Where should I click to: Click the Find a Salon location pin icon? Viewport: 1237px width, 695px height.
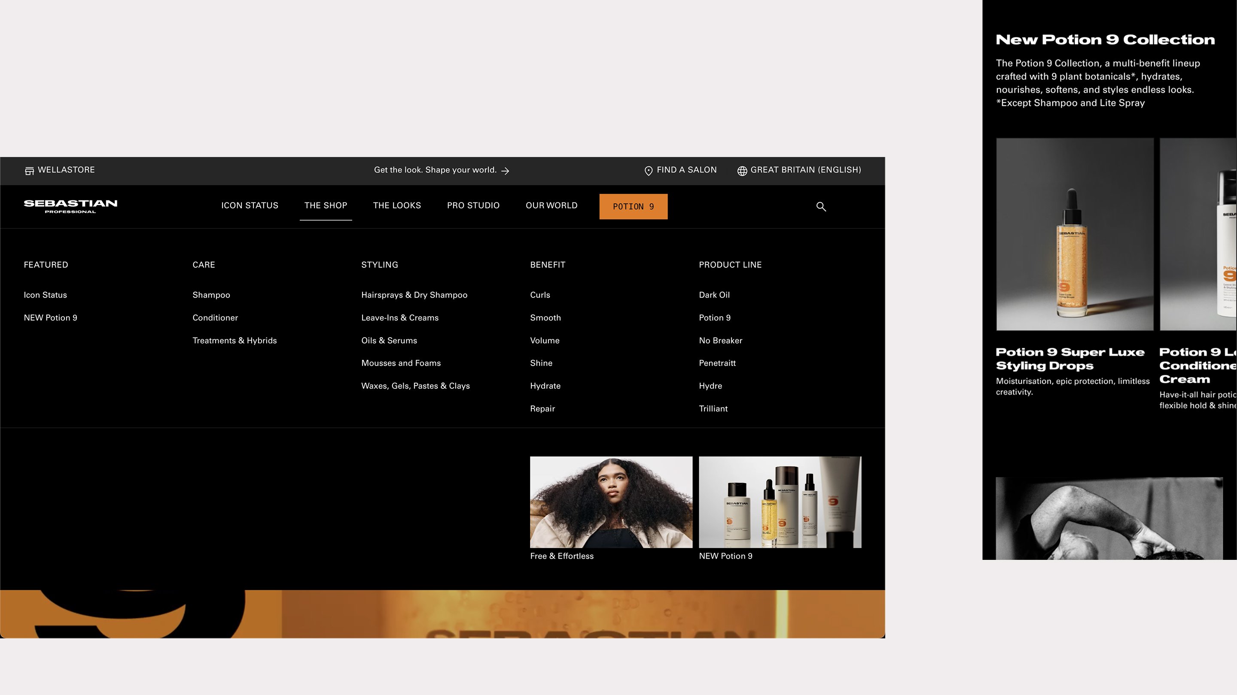tap(648, 171)
